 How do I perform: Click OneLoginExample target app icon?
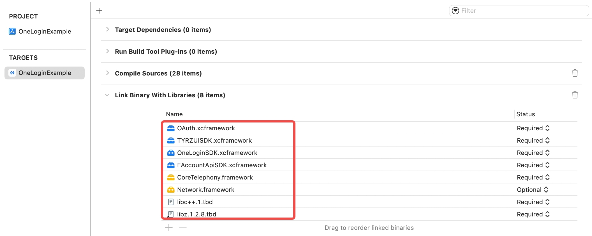[x=12, y=73]
